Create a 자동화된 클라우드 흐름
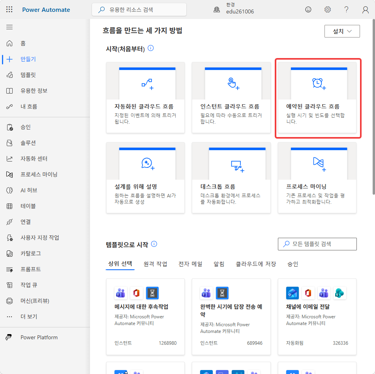Viewport: 375px width, 374px height. tap(145, 98)
